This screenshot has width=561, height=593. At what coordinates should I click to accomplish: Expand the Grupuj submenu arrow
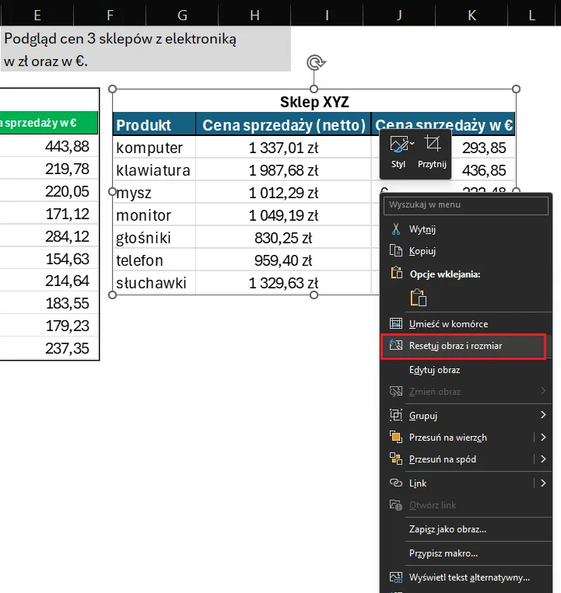(x=542, y=415)
